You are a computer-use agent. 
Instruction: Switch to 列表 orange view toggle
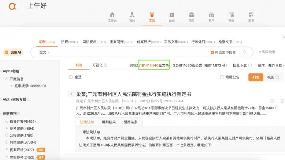[256, 77]
